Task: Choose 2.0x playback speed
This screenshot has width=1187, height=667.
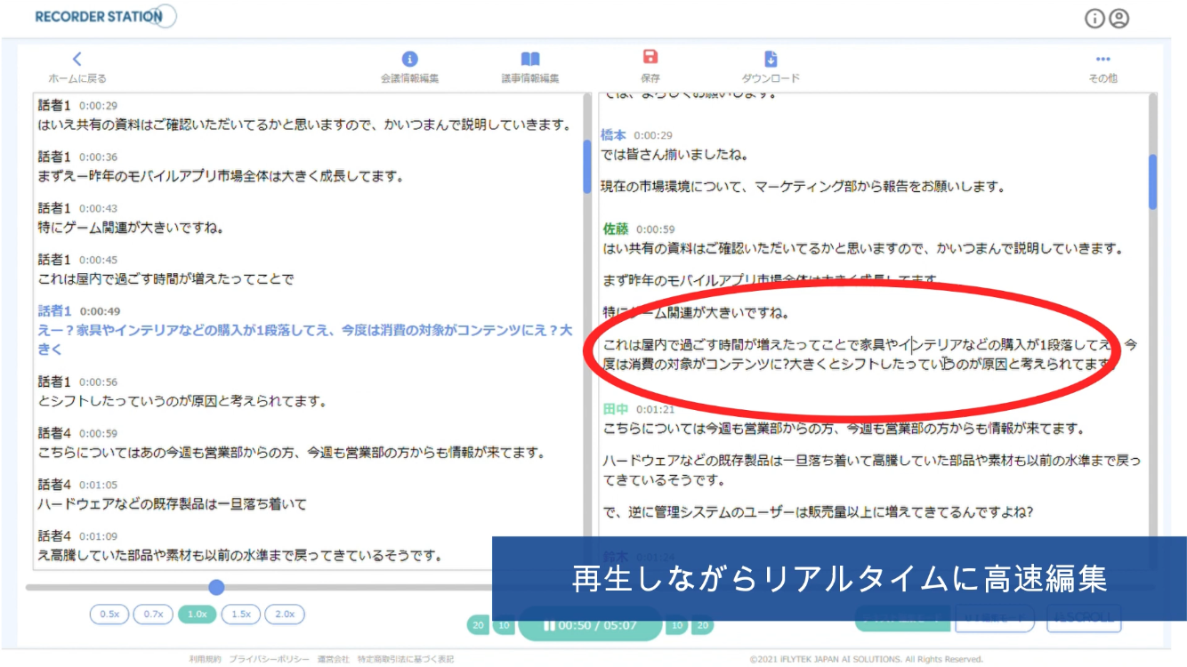Action: tap(285, 614)
